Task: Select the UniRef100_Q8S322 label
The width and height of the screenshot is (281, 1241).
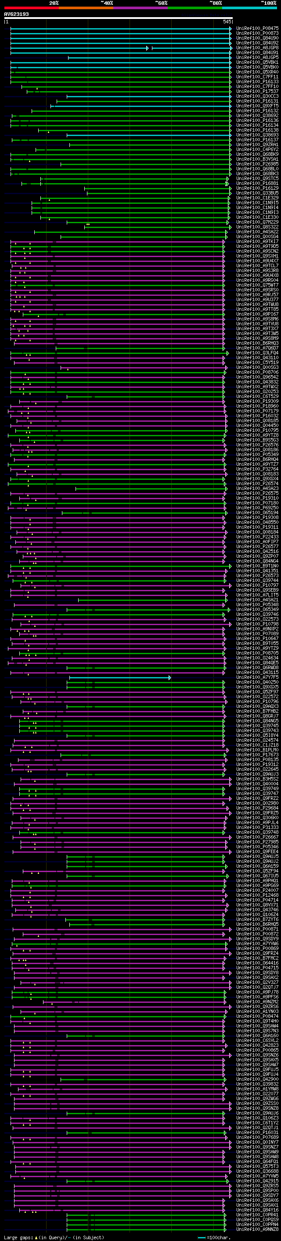Action: tap(257, 227)
